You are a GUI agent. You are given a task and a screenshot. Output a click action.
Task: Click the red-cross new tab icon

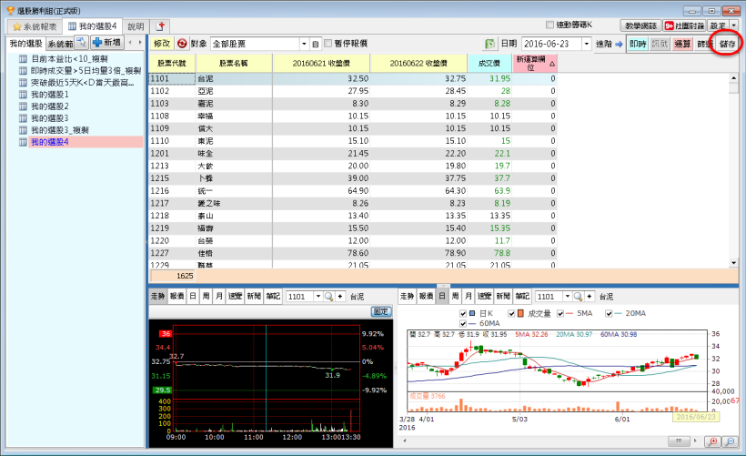click(x=161, y=26)
